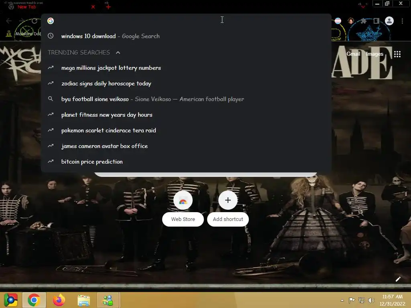
Task: Customize this page with the pencil icon
Action: click(x=398, y=279)
